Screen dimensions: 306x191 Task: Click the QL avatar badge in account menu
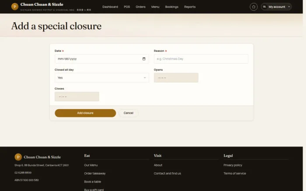[x=264, y=7]
